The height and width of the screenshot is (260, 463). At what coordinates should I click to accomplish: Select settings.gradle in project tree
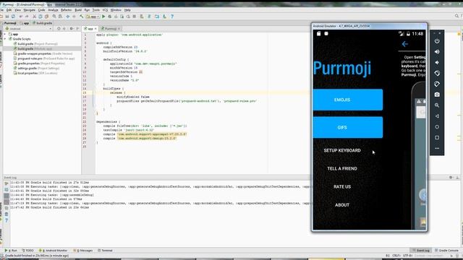click(x=36, y=68)
